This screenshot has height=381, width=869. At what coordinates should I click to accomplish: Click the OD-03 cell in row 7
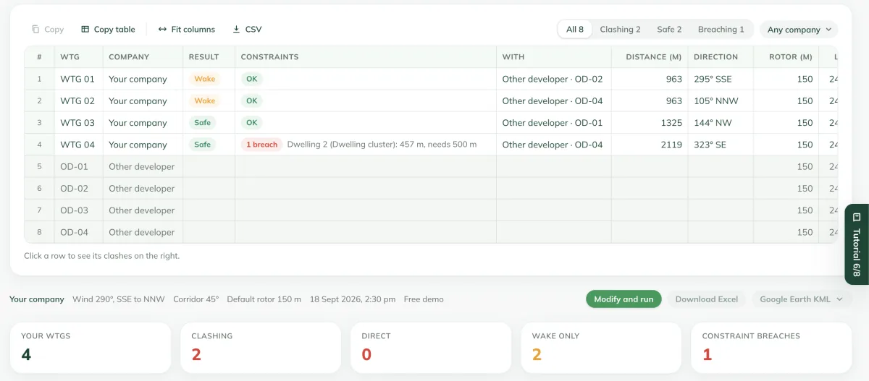79,210
